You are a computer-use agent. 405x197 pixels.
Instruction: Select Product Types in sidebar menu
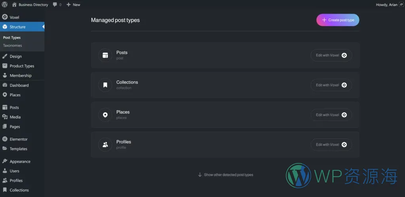22,66
